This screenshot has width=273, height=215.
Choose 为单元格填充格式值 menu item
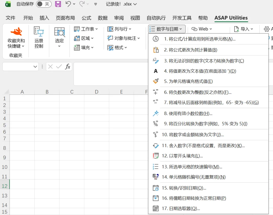point(208,81)
